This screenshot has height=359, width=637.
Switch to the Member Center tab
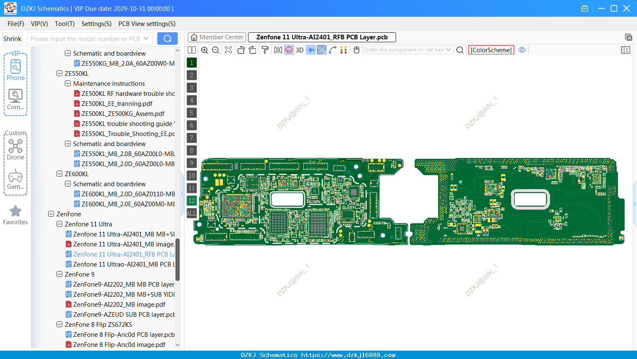tap(217, 37)
